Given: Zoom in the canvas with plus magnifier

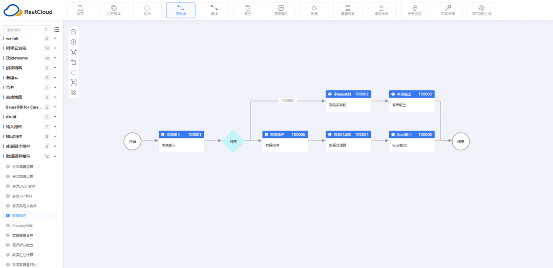Looking at the screenshot, I should click(x=74, y=42).
